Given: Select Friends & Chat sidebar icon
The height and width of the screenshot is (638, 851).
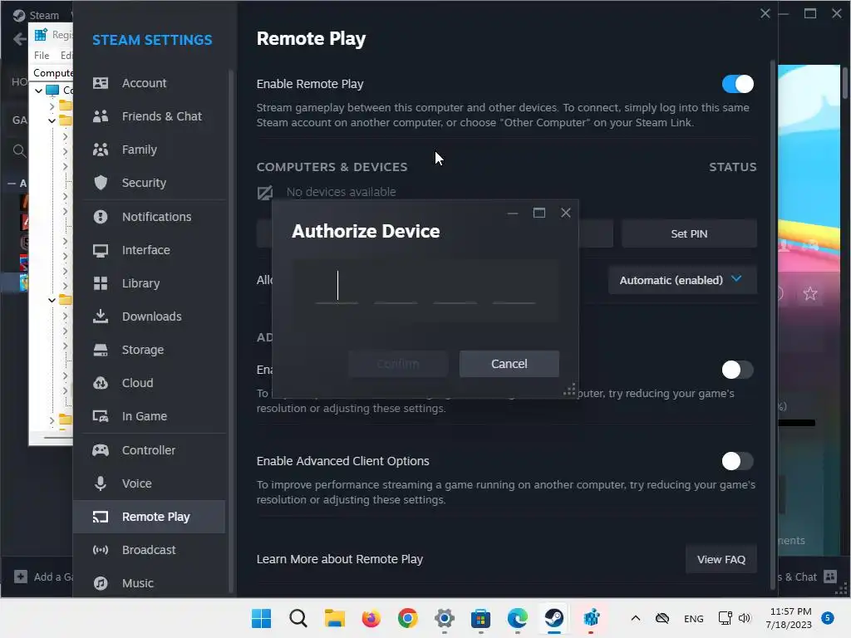Looking at the screenshot, I should (x=101, y=116).
